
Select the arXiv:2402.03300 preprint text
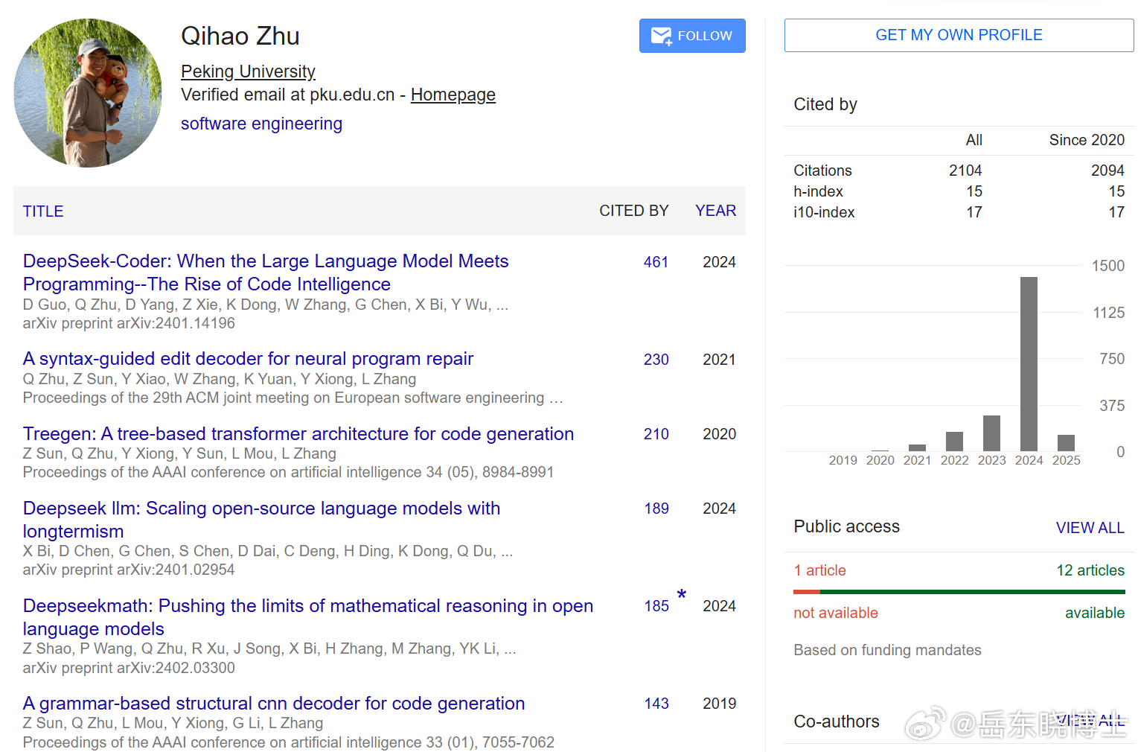click(129, 668)
